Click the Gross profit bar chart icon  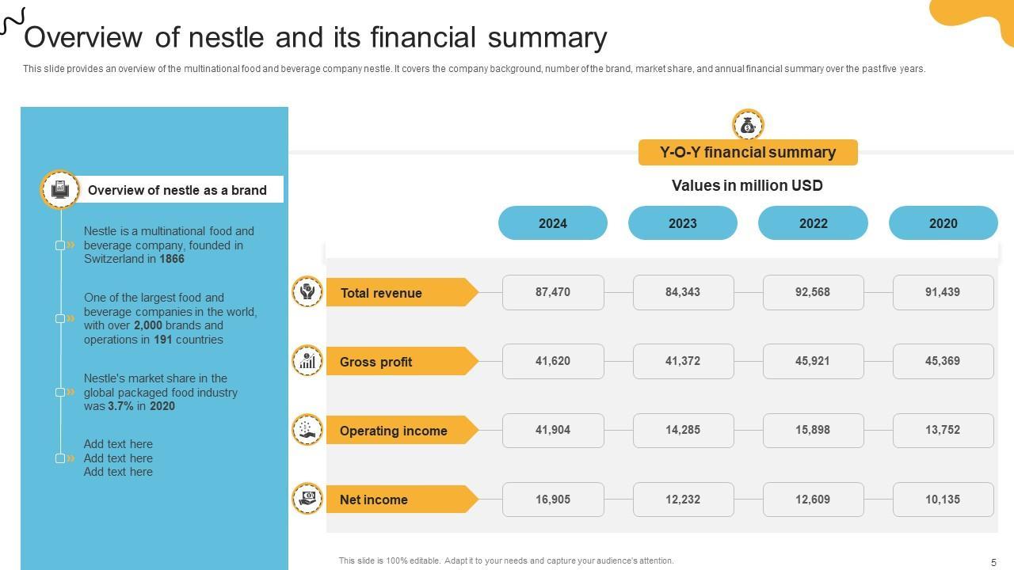[307, 361]
